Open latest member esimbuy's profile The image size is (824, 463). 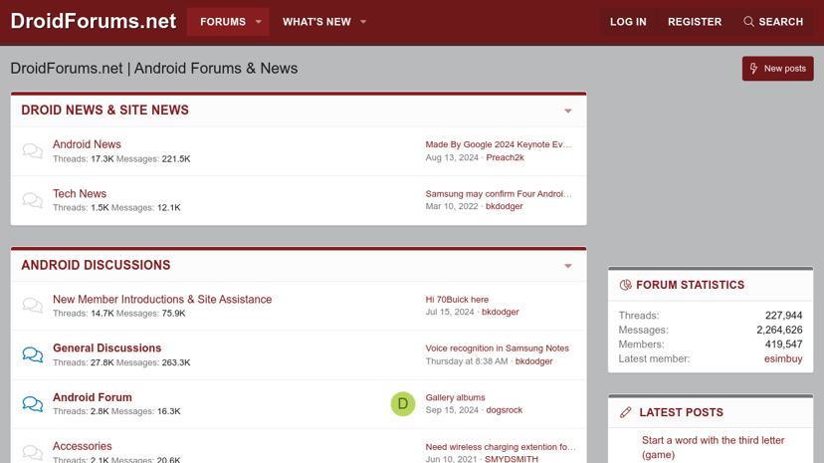[x=783, y=358]
